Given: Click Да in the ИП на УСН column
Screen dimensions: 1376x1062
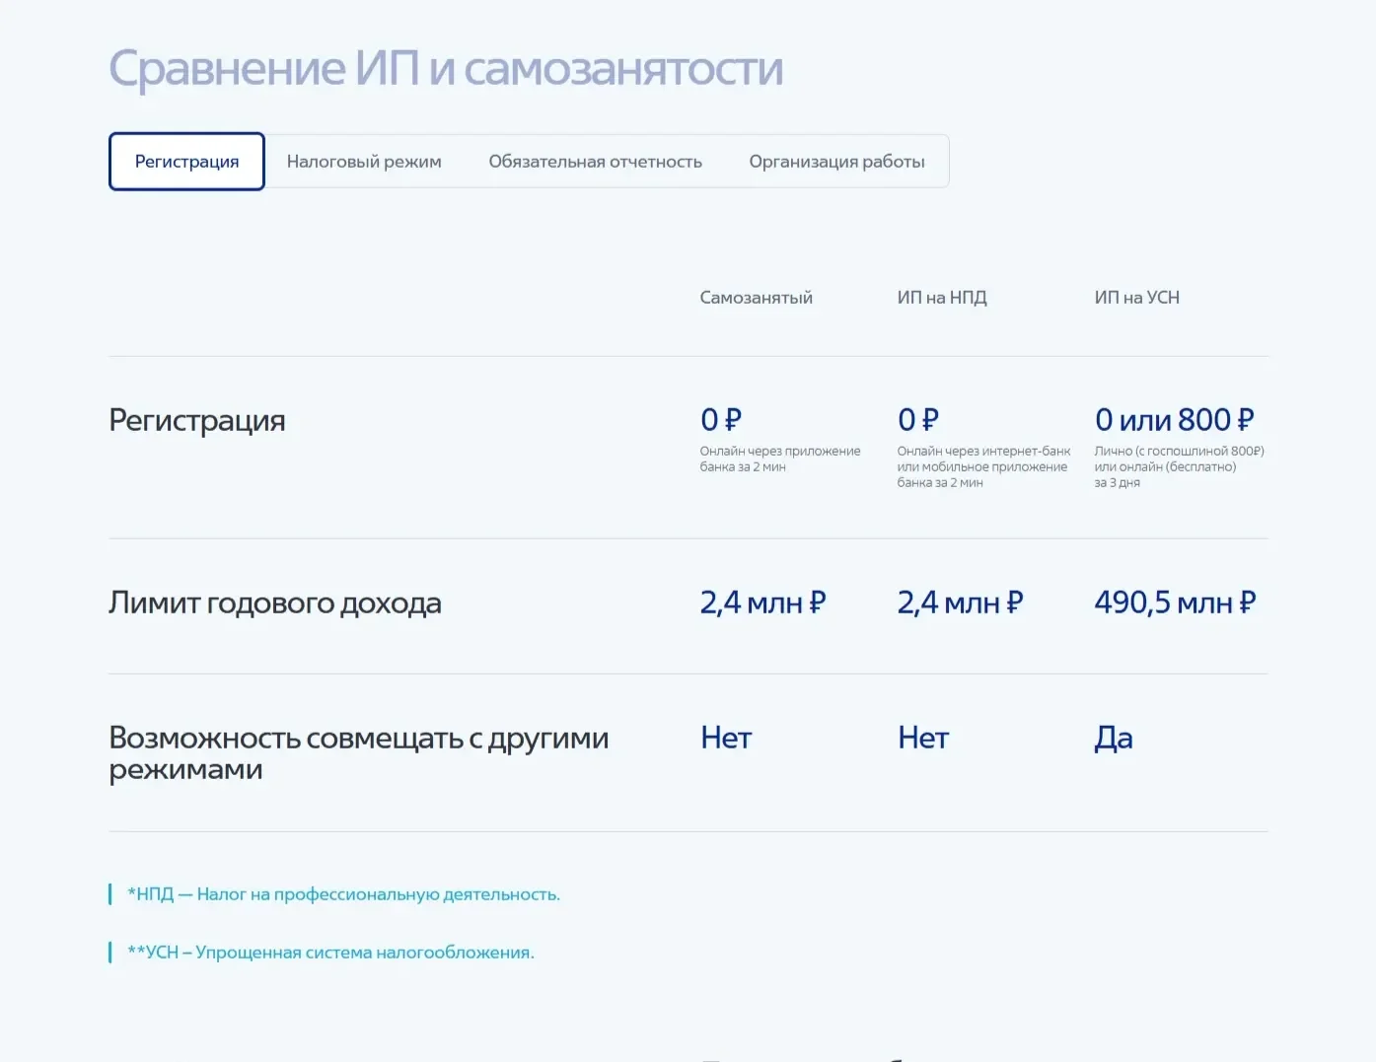Looking at the screenshot, I should pos(1114,739).
